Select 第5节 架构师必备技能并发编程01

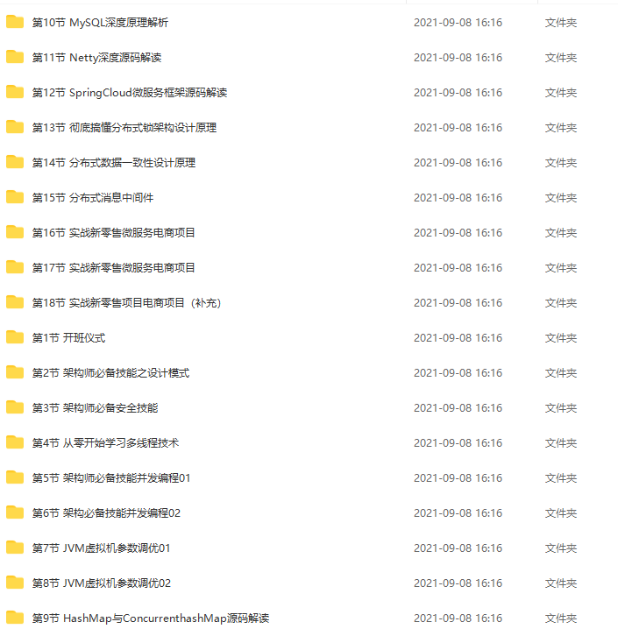tap(111, 477)
